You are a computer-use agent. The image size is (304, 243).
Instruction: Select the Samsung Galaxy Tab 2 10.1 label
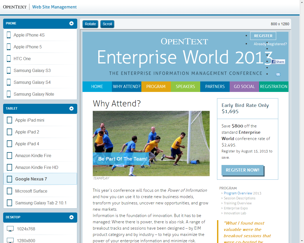click(x=41, y=203)
